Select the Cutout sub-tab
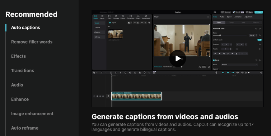The height and width of the screenshot is (136, 271). coord(231,22)
